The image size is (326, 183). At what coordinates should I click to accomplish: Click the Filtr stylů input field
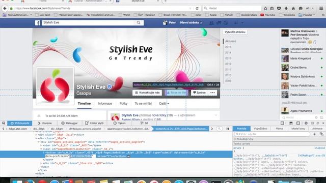point(271,134)
